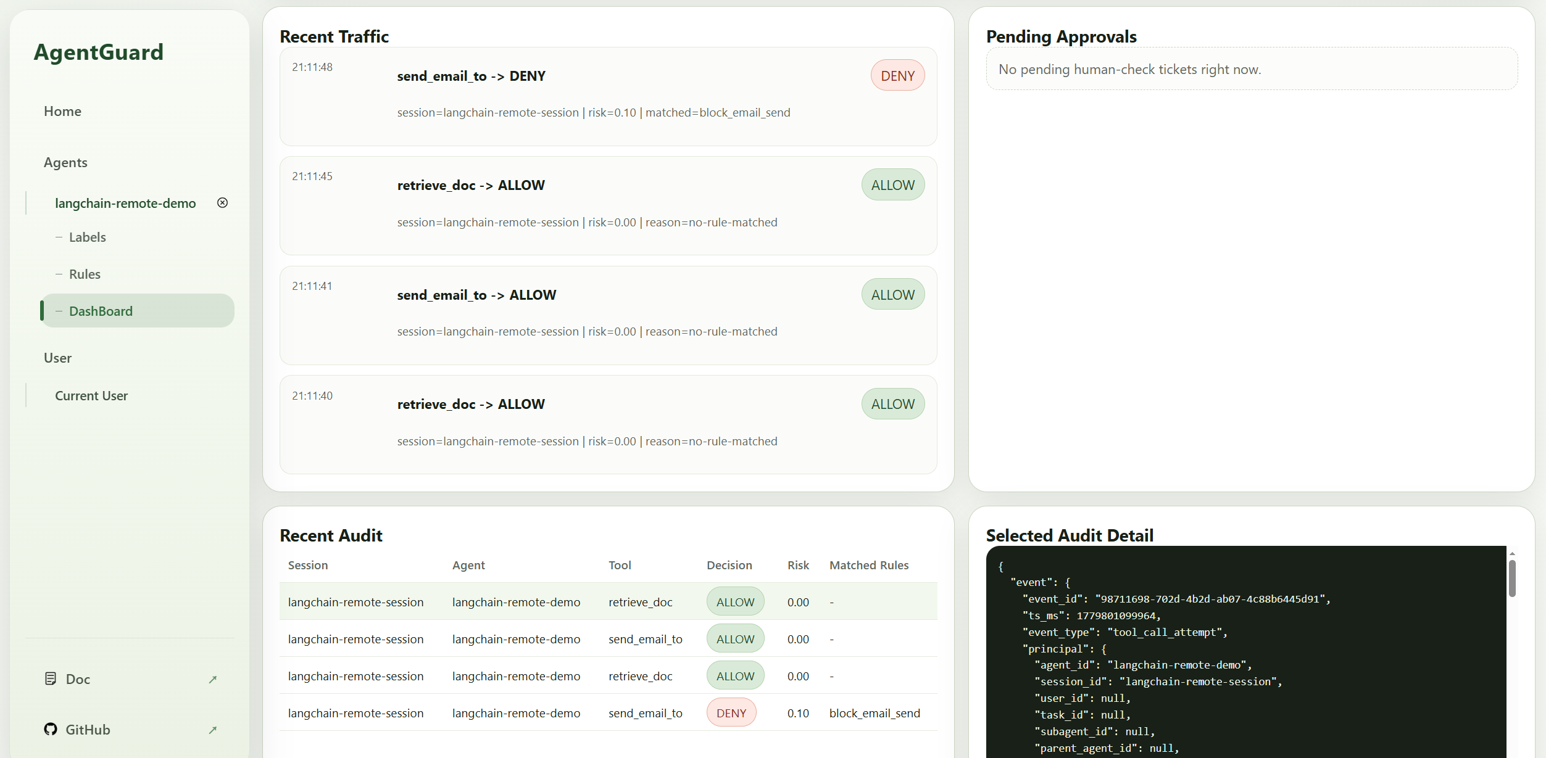This screenshot has width=1546, height=758.
Task: Click the Matched Rules column header
Action: tap(869, 565)
